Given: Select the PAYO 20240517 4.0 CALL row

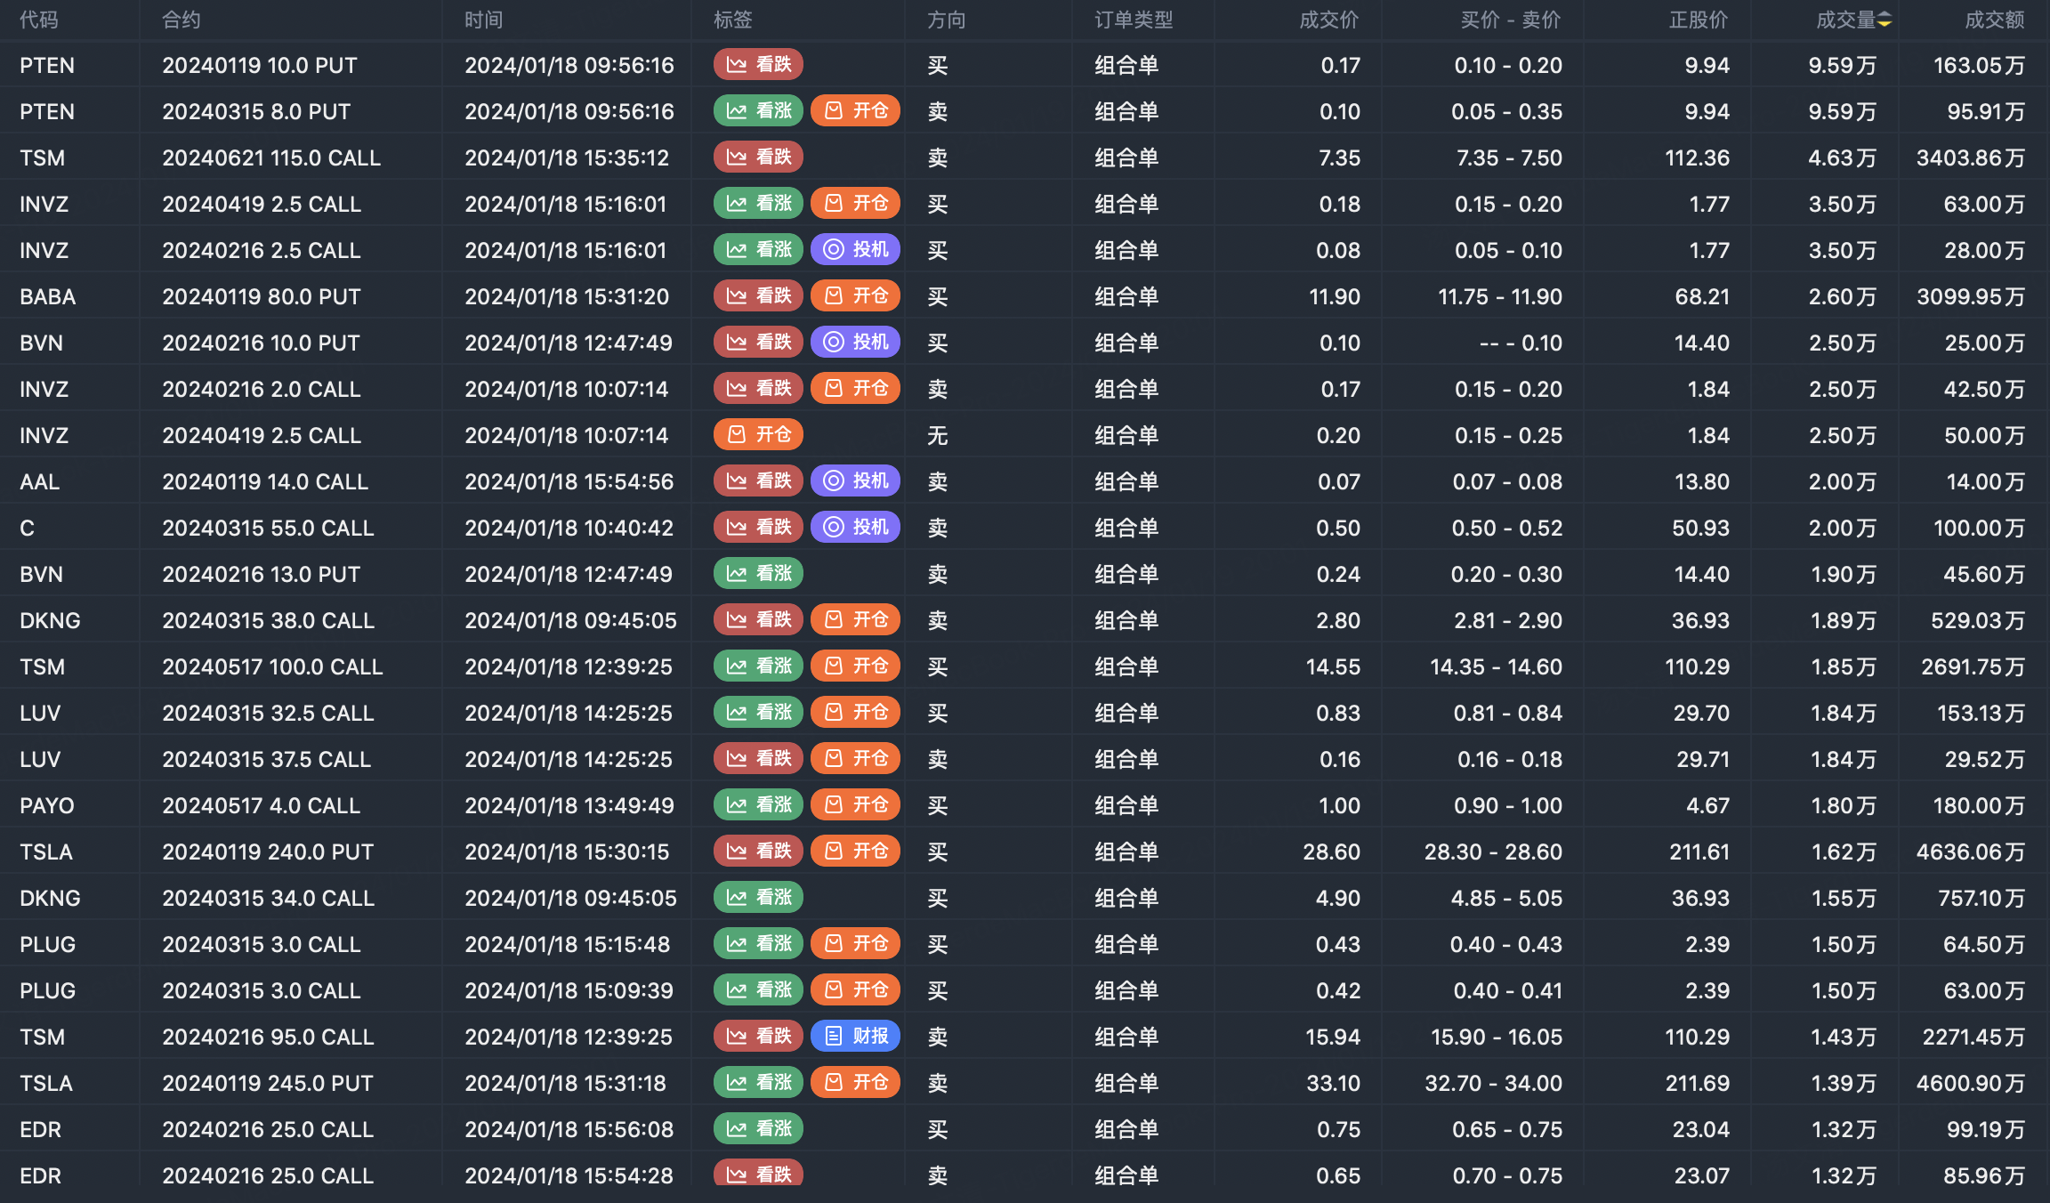Looking at the screenshot, I should [x=261, y=805].
